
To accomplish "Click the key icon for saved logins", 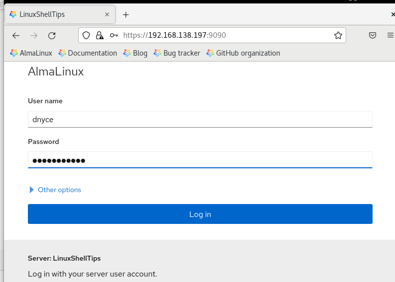I will (x=114, y=35).
